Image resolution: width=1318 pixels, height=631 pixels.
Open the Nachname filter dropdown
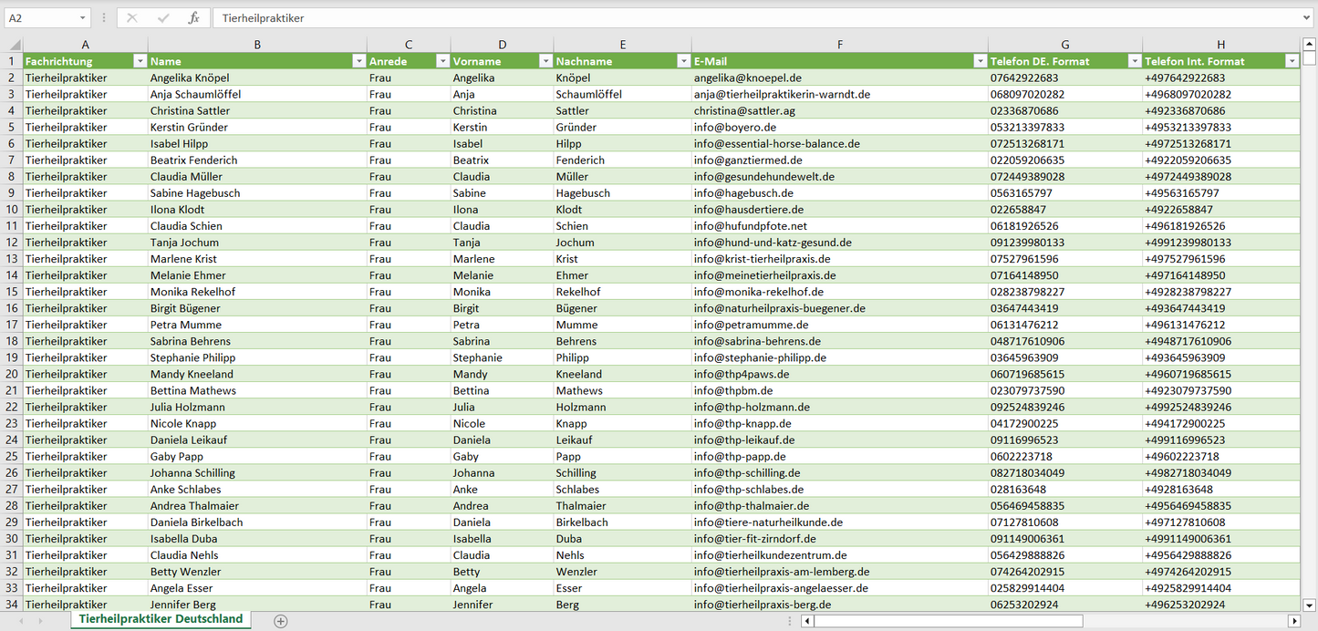[x=683, y=61]
